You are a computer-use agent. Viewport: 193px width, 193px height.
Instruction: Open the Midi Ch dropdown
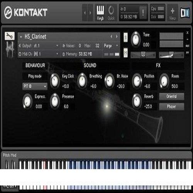click(x=39, y=54)
